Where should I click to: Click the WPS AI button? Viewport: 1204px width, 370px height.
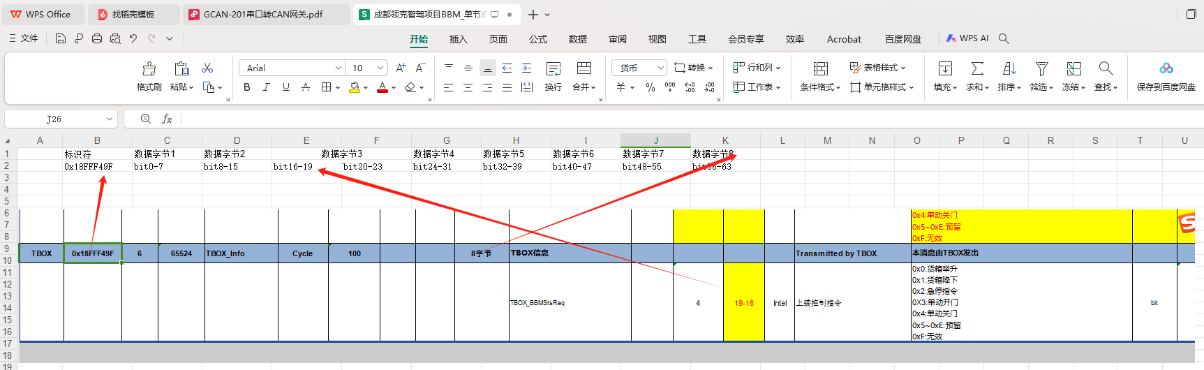(x=967, y=38)
